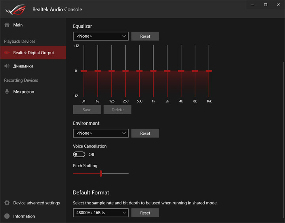Minimize the Realtek Audio Console window
This screenshot has height=223, width=285.
pos(253,5)
